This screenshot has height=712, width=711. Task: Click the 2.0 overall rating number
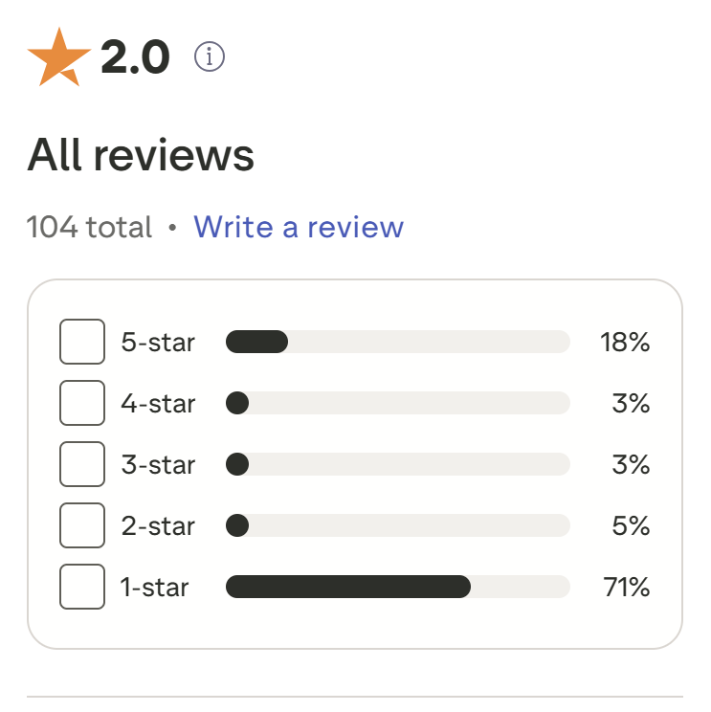click(x=135, y=56)
